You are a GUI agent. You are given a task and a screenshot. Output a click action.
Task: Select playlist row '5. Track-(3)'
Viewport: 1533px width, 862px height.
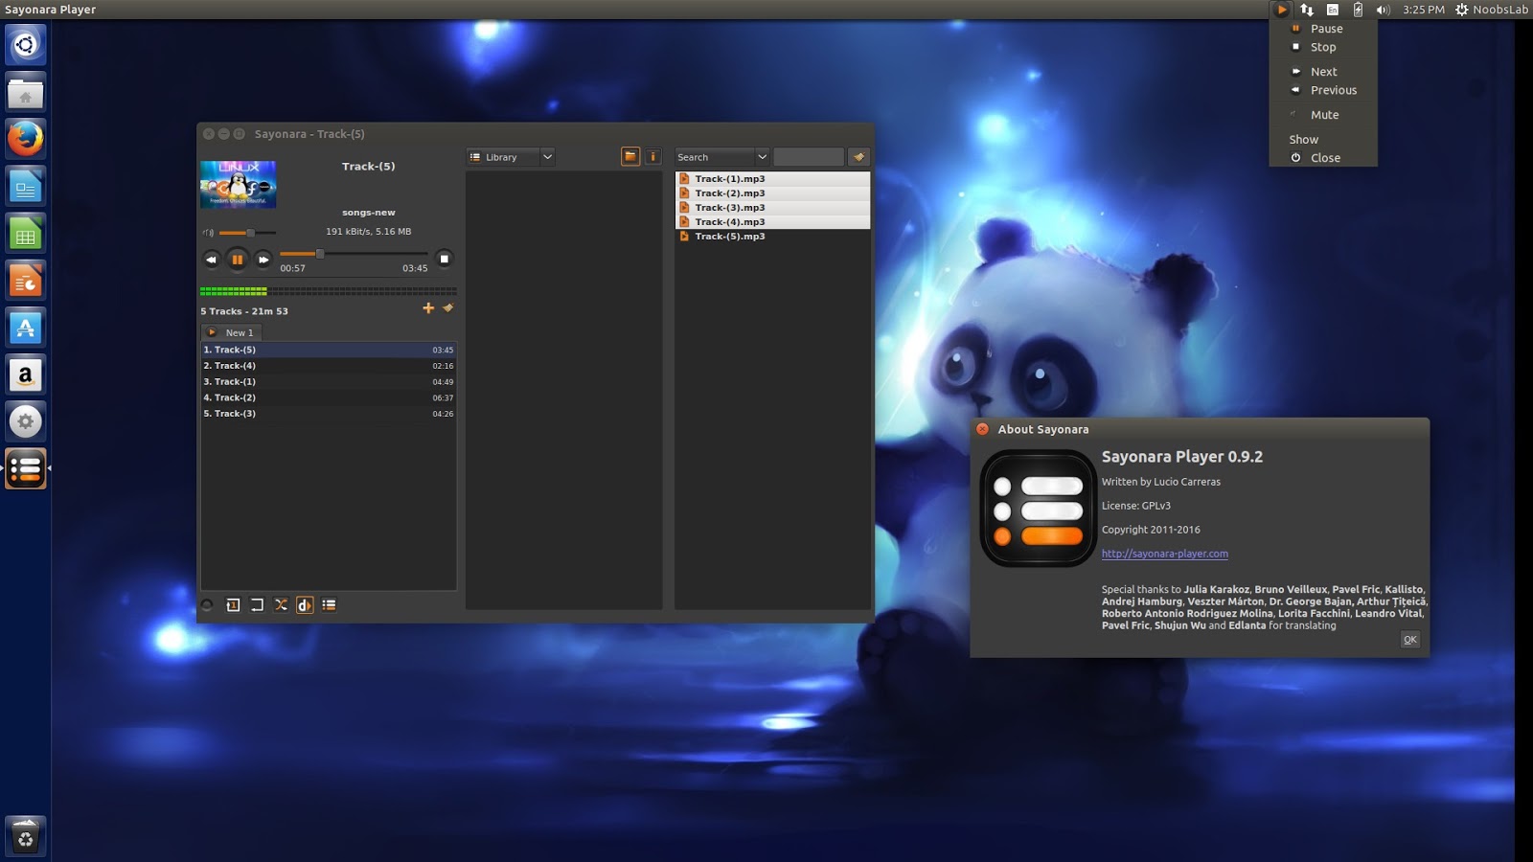[329, 414]
